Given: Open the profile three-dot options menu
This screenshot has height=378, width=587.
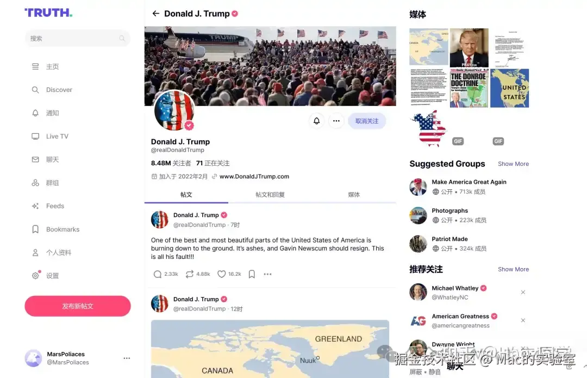Looking at the screenshot, I should [336, 121].
